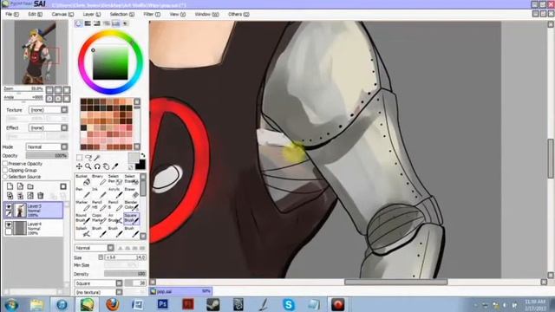This screenshot has width=555, height=312.
Task: Open the layer Mode dropdown
Action: pyautogui.click(x=47, y=146)
